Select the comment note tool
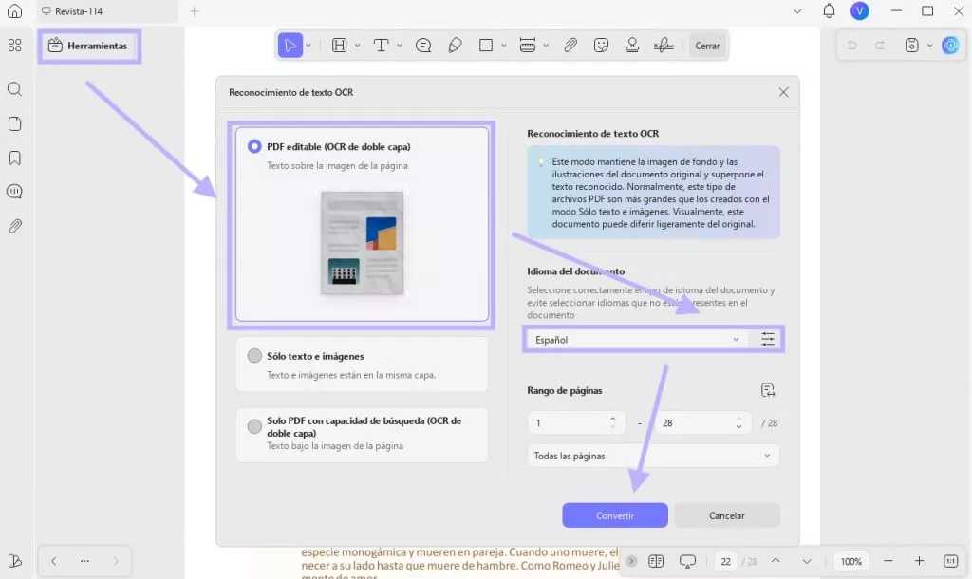This screenshot has width=972, height=579. [x=423, y=46]
